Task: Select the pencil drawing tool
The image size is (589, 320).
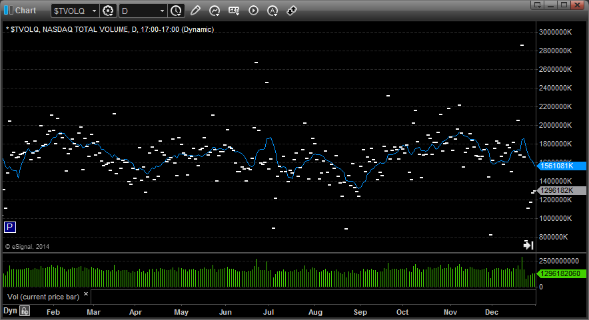Action: pos(195,11)
